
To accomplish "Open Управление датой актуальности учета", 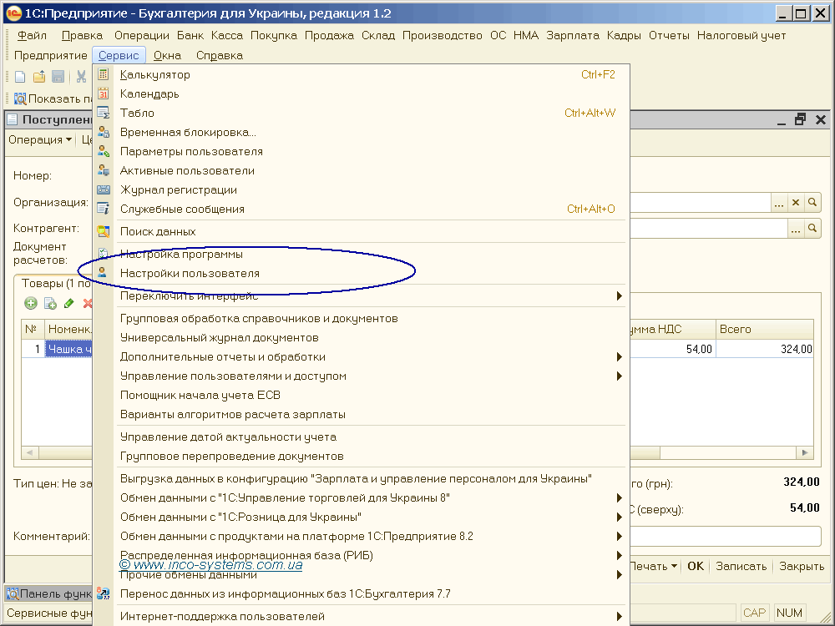I will coord(362,437).
